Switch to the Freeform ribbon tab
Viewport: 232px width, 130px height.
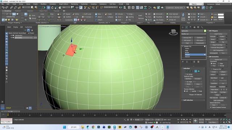tap(18, 11)
